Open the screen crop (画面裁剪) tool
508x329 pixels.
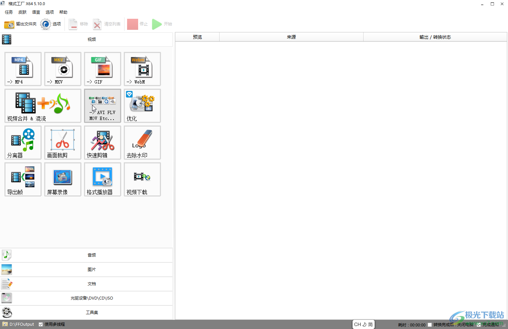[63, 143]
